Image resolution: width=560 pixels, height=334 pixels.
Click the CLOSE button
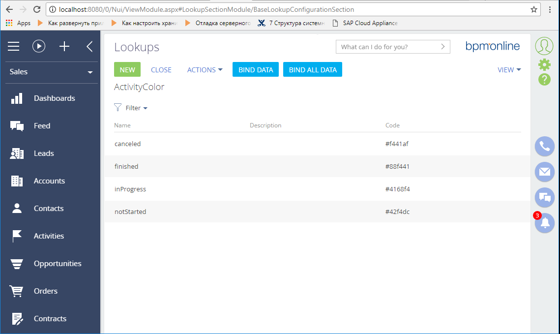(161, 70)
